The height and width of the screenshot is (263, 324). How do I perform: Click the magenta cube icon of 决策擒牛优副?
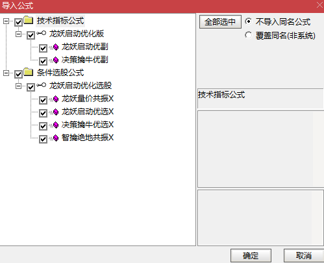56,60
